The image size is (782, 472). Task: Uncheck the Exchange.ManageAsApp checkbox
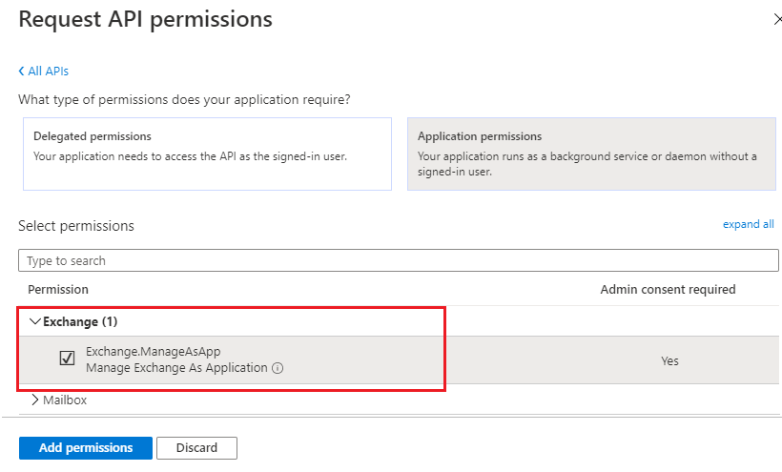coord(67,359)
